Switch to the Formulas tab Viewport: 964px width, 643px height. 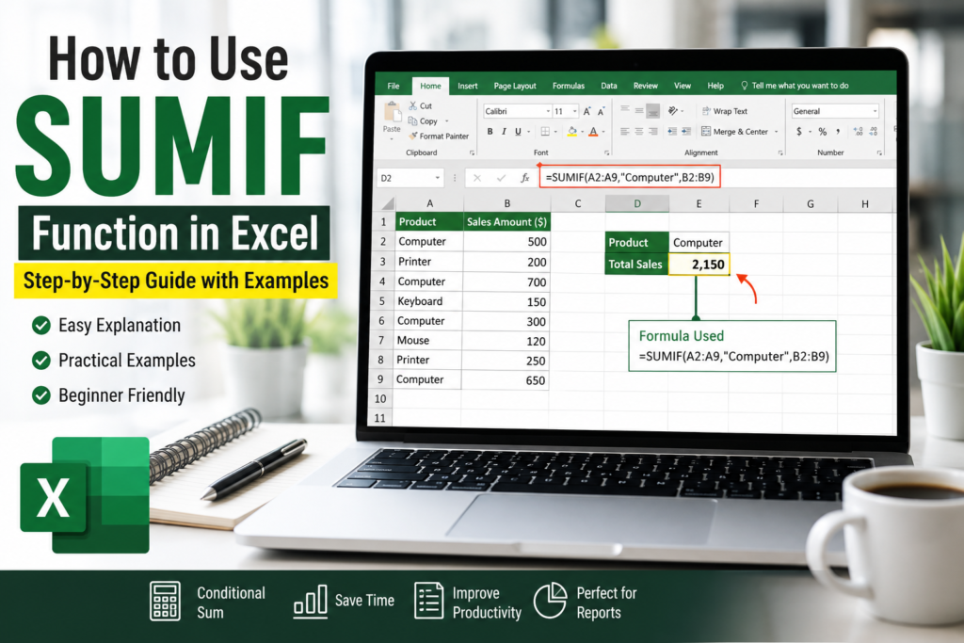click(568, 86)
